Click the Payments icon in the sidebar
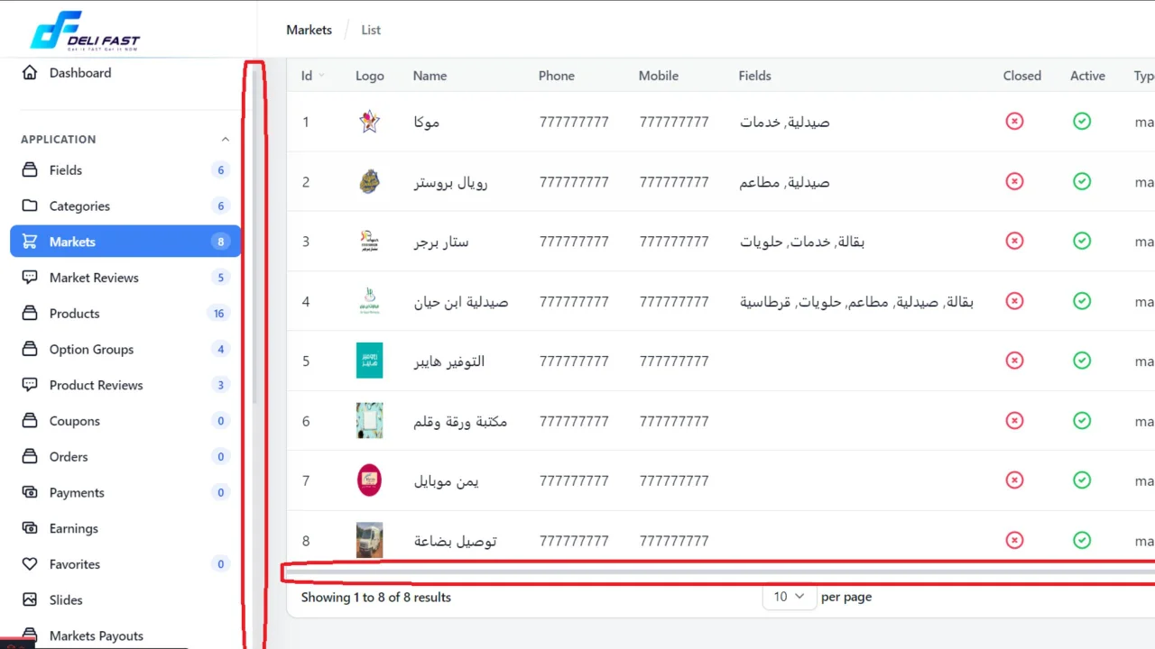This screenshot has width=1155, height=649. tap(30, 492)
